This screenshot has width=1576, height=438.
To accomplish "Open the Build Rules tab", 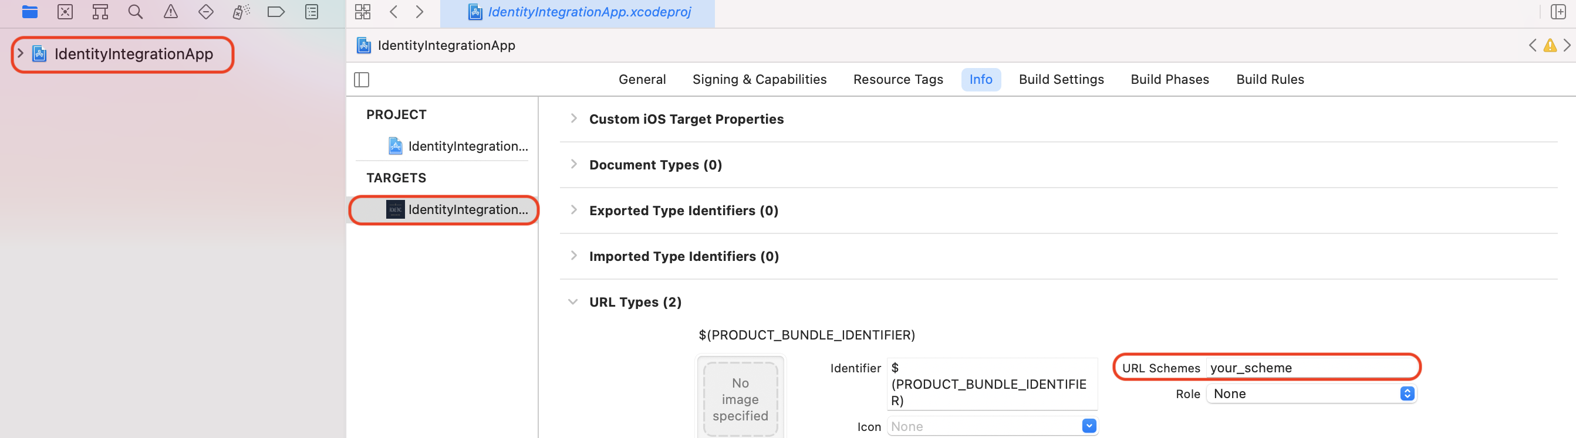I will pyautogui.click(x=1270, y=79).
